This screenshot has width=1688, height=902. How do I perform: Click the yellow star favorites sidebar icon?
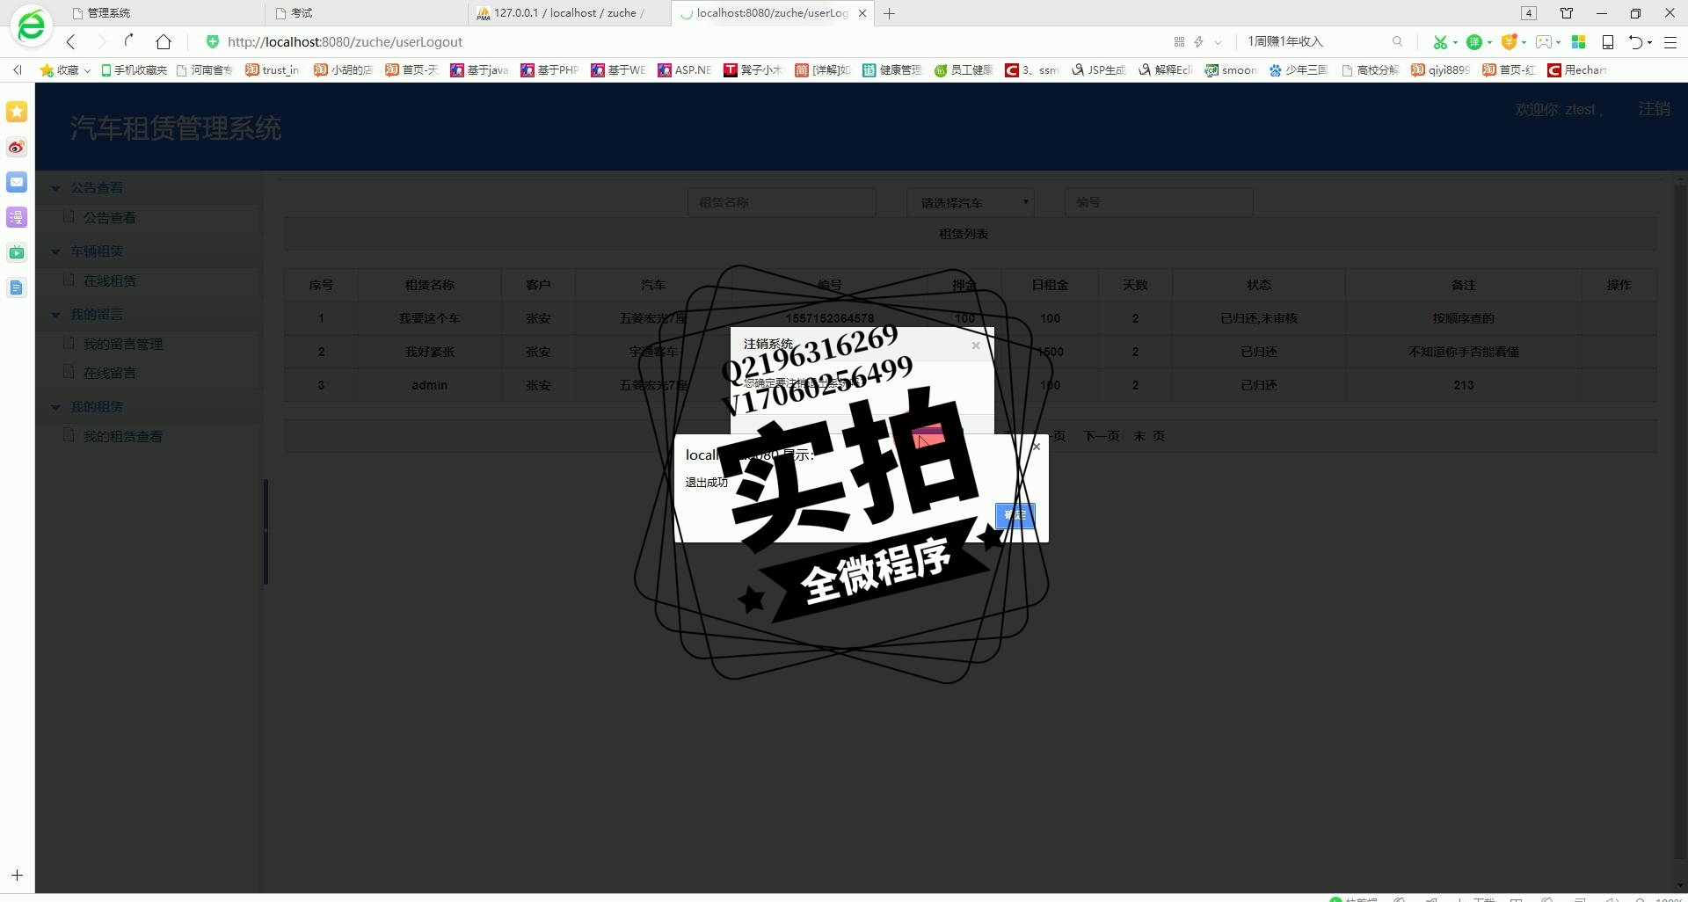[17, 112]
